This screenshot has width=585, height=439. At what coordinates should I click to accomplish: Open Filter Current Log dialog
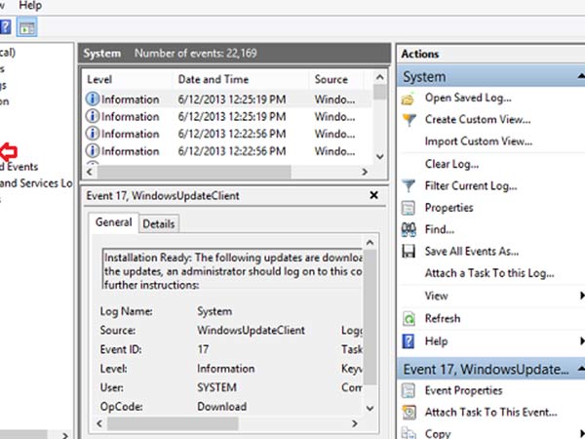[x=471, y=185]
